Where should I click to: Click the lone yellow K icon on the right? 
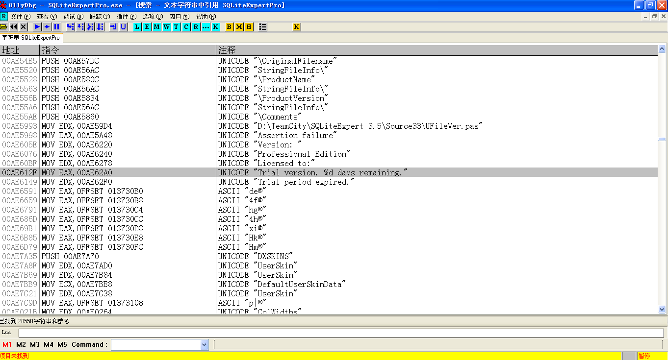click(297, 27)
